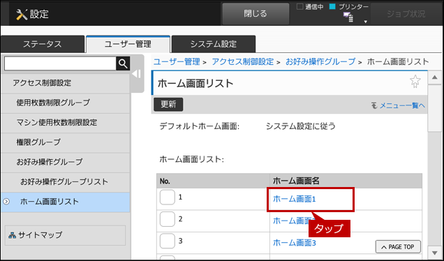Select 使用枚数制限グループ in side menu
The width and height of the screenshot is (444, 261).
[x=65, y=103]
